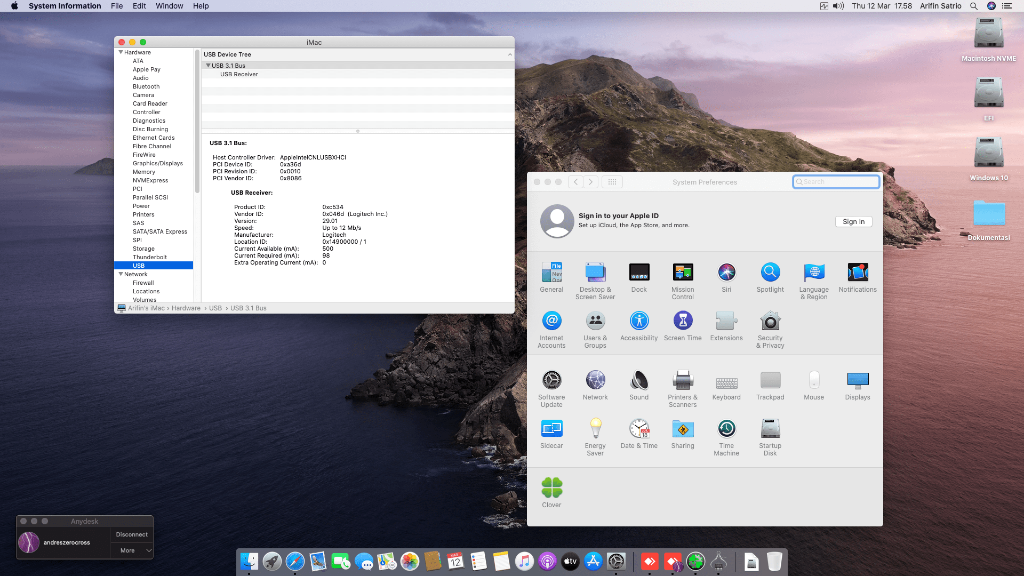Open Time Machine preferences

tap(726, 437)
